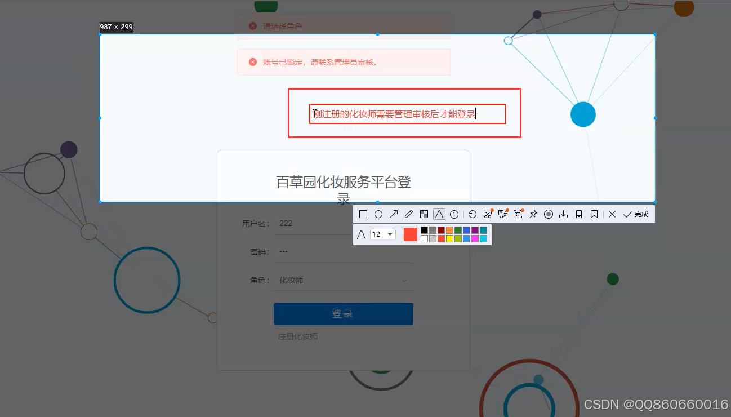Open the font size 12 dropdown
The height and width of the screenshot is (417, 731).
pos(383,234)
